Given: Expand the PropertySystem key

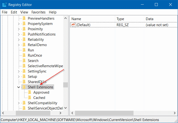Looking at the screenshot, I should [x=19, y=24].
